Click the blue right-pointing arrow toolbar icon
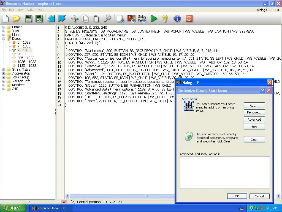The width and height of the screenshot is (282, 212). (62, 18)
